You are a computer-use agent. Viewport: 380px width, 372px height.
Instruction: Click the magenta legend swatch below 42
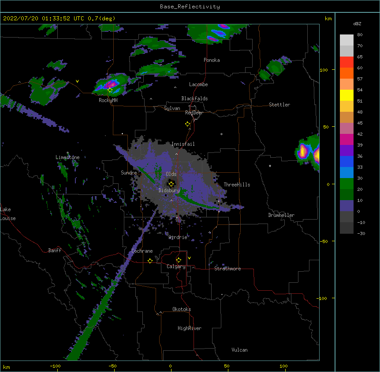pos(346,139)
